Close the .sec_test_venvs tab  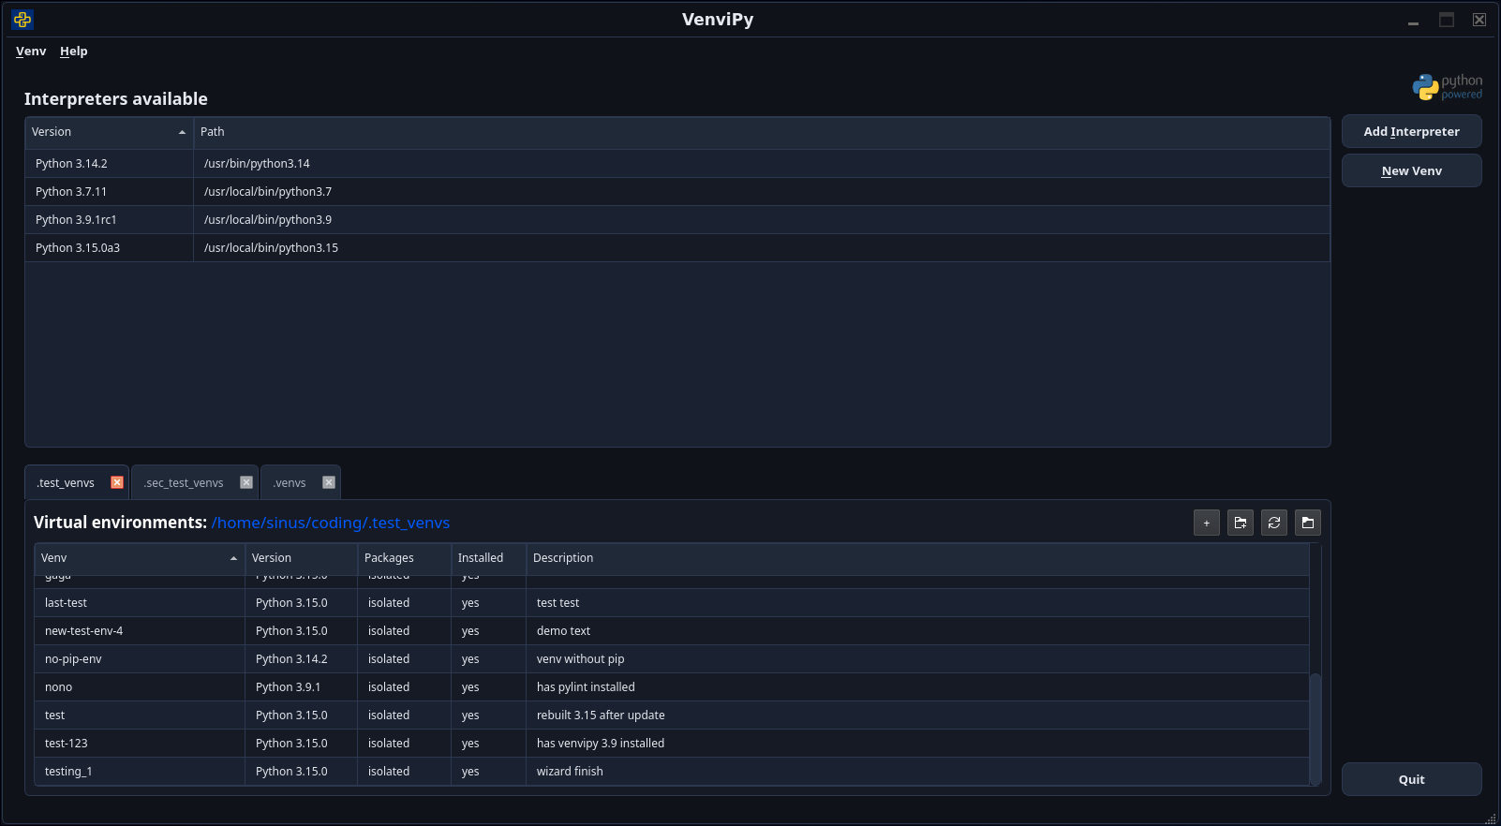pos(246,482)
